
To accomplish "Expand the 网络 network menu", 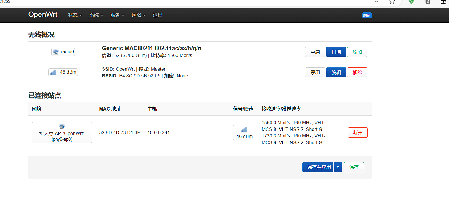I will click(x=138, y=15).
